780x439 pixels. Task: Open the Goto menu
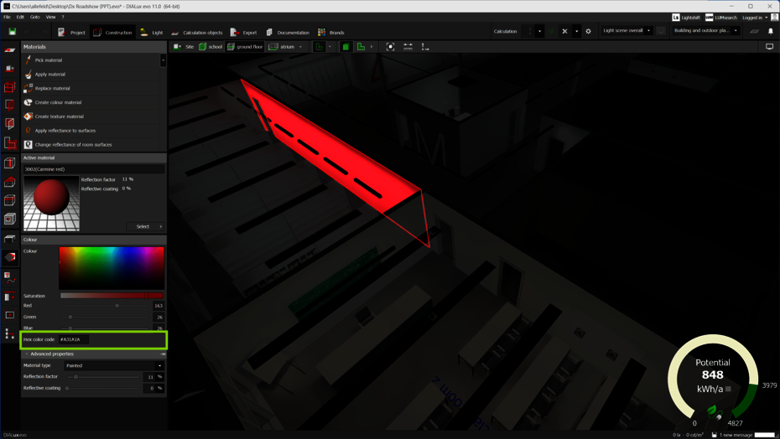[x=35, y=17]
